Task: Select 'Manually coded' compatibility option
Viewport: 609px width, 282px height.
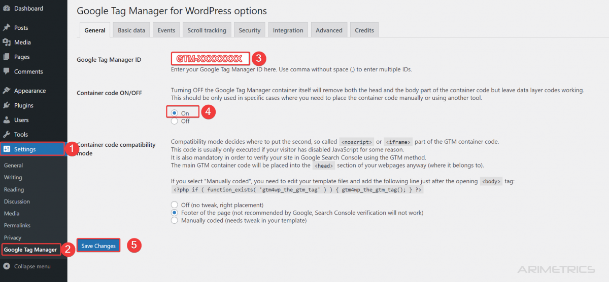Action: point(175,221)
